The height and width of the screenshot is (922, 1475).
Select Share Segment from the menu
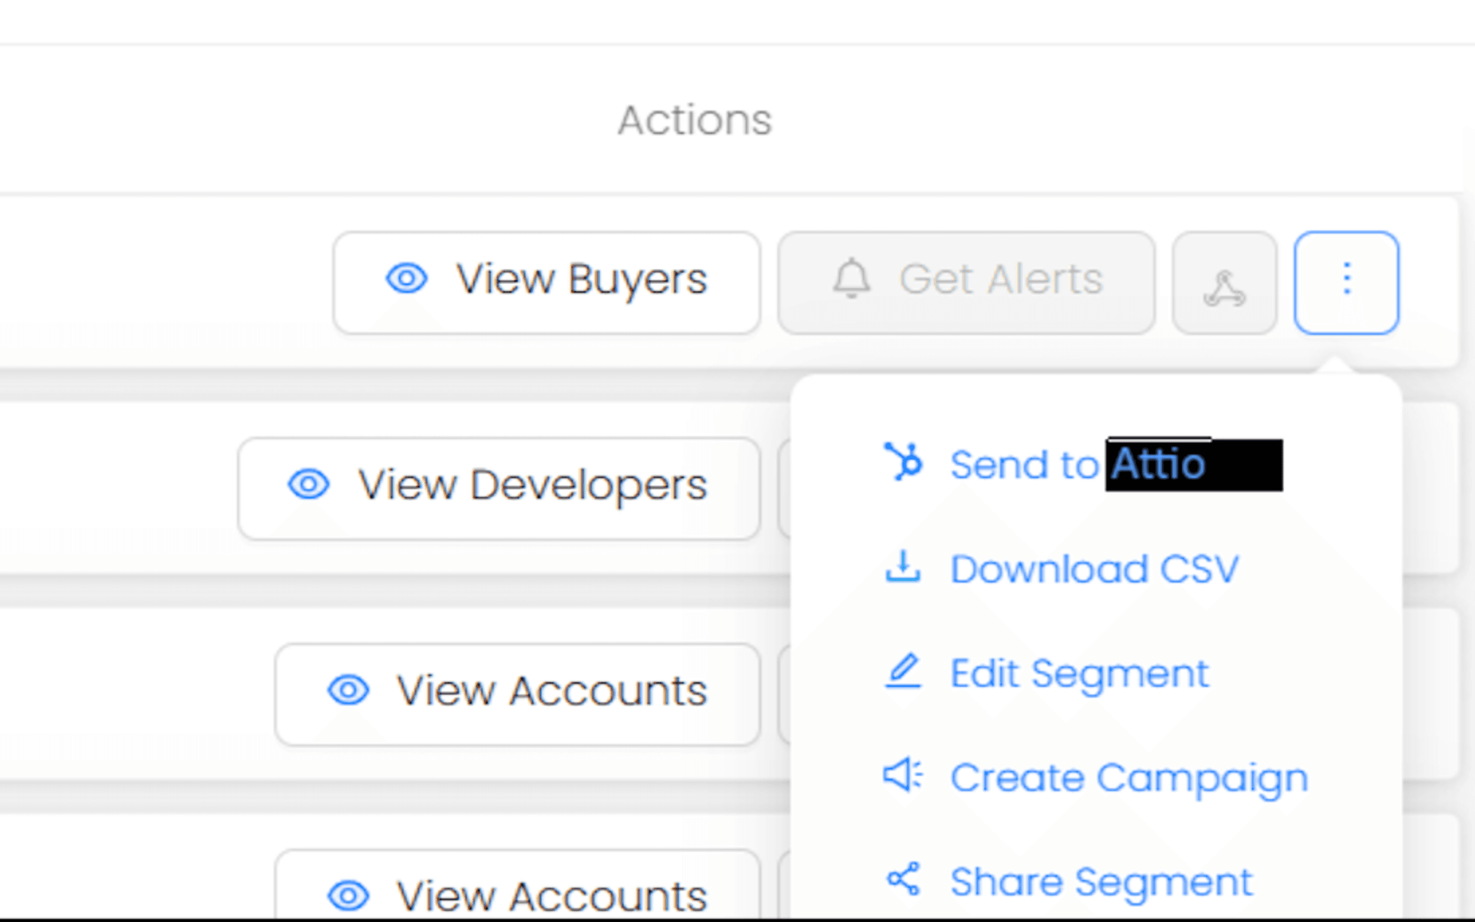pos(1101,882)
